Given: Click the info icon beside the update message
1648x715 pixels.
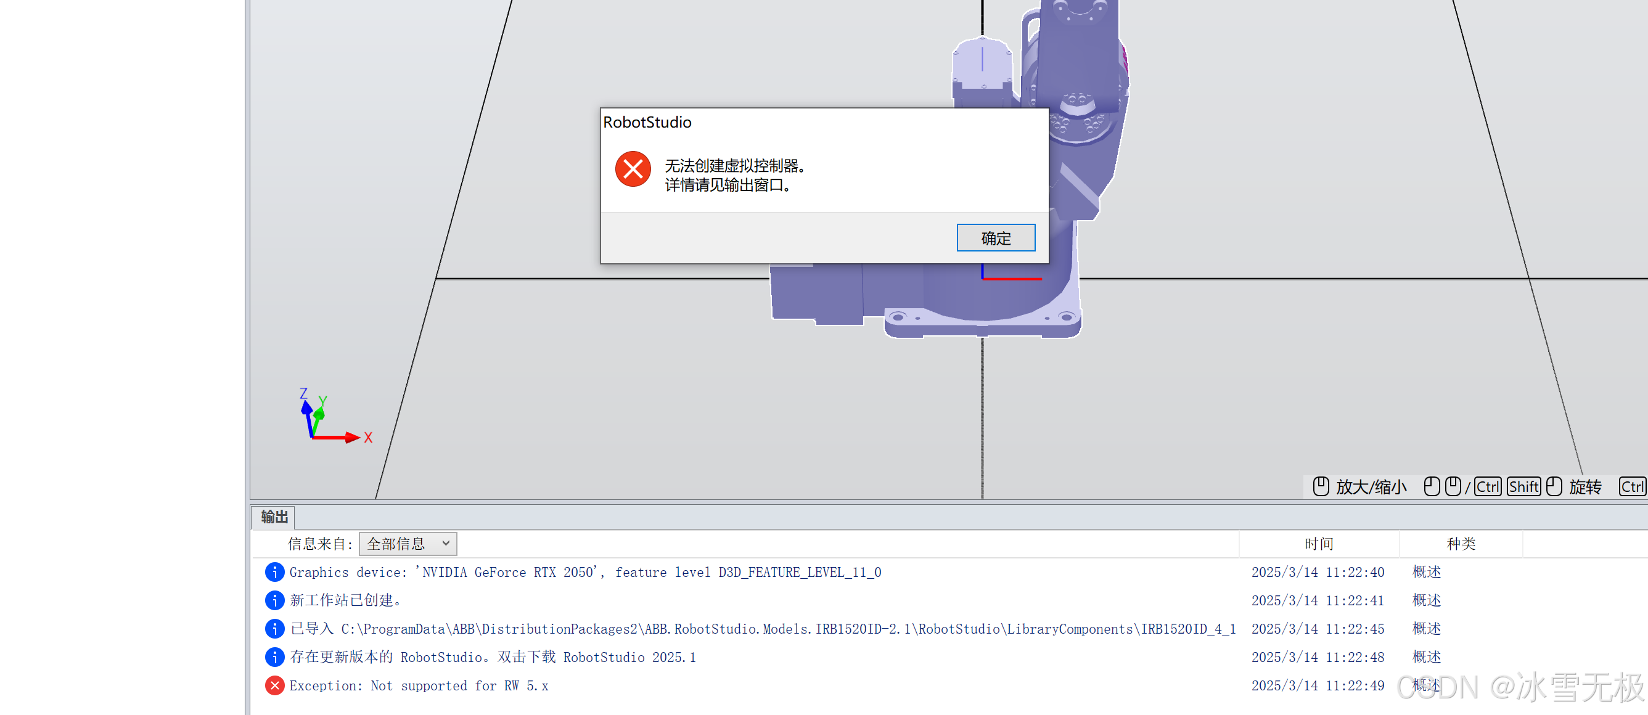Looking at the screenshot, I should pyautogui.click(x=274, y=657).
